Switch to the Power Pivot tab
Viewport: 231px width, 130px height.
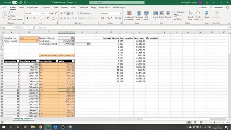coord(104,7)
